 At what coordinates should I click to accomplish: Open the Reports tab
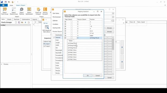[35, 19]
